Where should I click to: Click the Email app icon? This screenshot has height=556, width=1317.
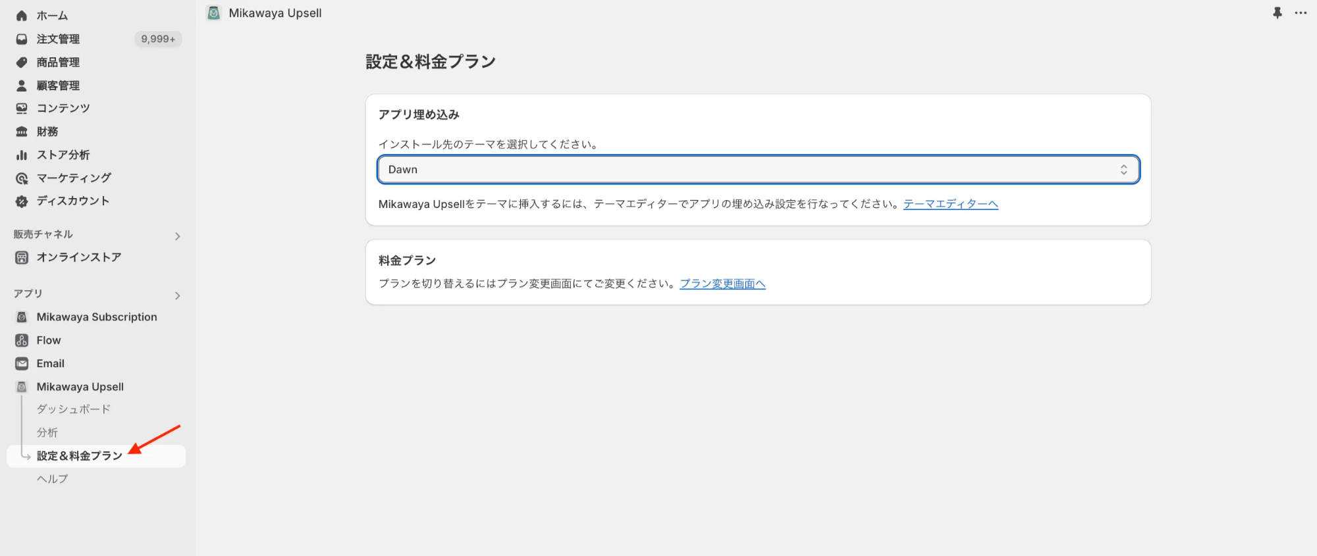(22, 363)
